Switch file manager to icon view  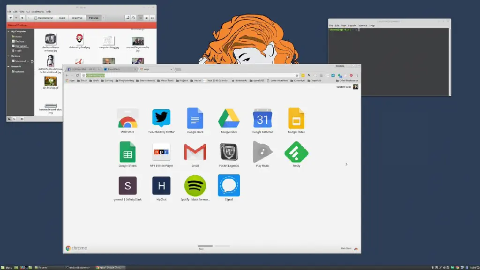tap(141, 18)
